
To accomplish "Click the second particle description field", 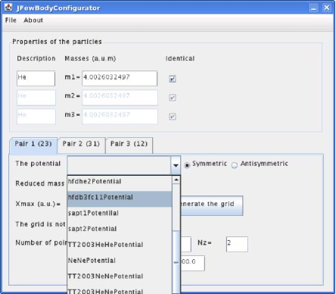I will point(36,97).
